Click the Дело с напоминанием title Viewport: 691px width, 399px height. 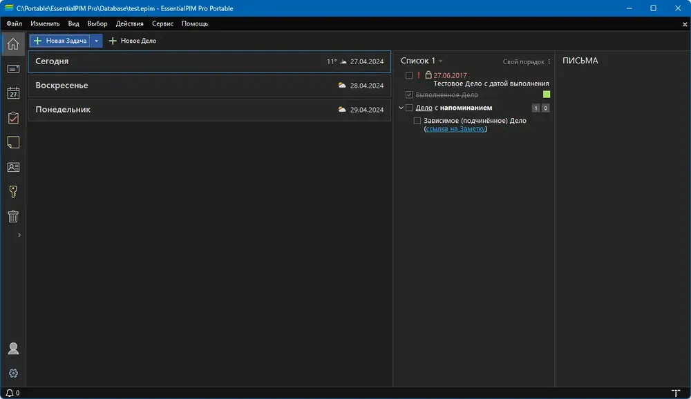tap(454, 108)
